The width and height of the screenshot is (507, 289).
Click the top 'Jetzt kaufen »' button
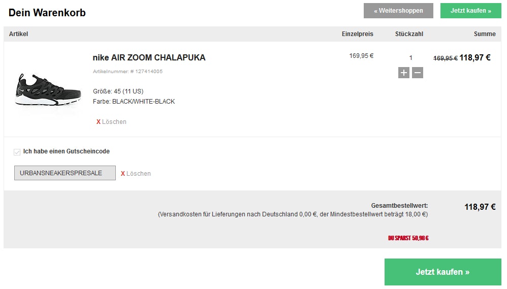[x=470, y=11]
